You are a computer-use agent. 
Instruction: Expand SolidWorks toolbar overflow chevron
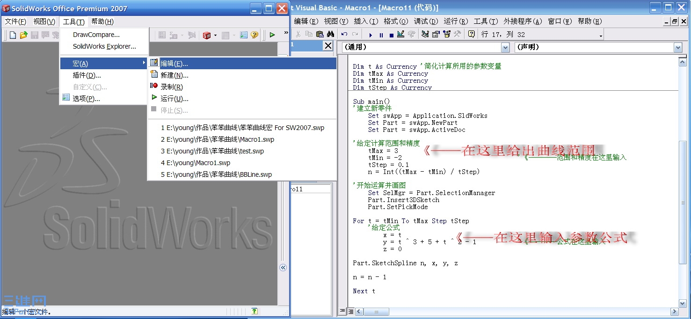pyautogui.click(x=286, y=33)
